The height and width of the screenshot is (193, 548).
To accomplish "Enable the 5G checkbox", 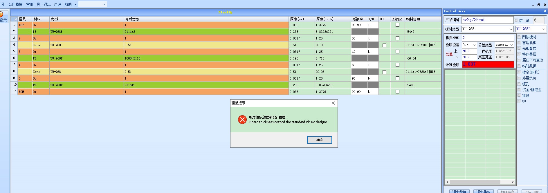I will point(520,101).
